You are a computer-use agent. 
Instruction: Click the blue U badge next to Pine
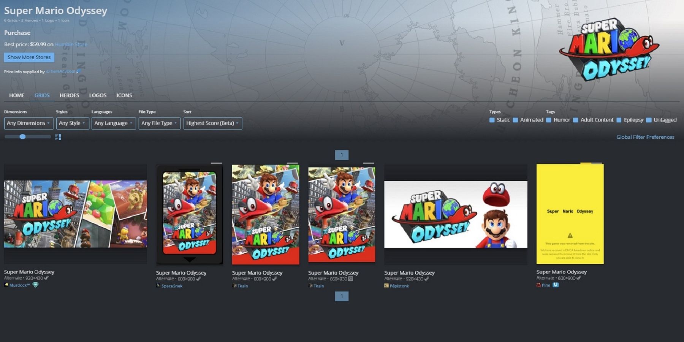click(556, 285)
